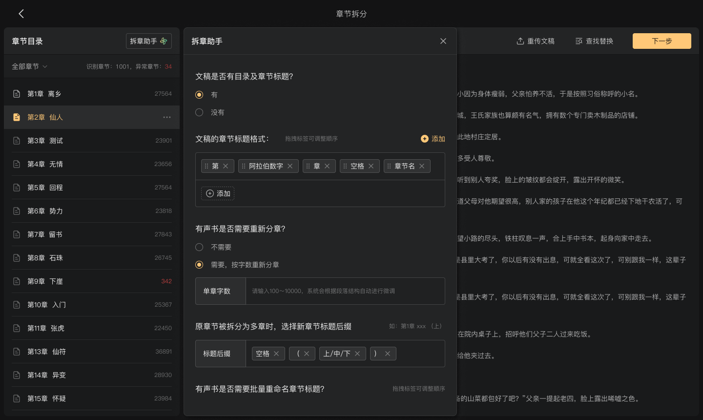Screen dimensions: 703x420
Task: Remove the 阿拉伯数字 tag
Action: coord(290,166)
